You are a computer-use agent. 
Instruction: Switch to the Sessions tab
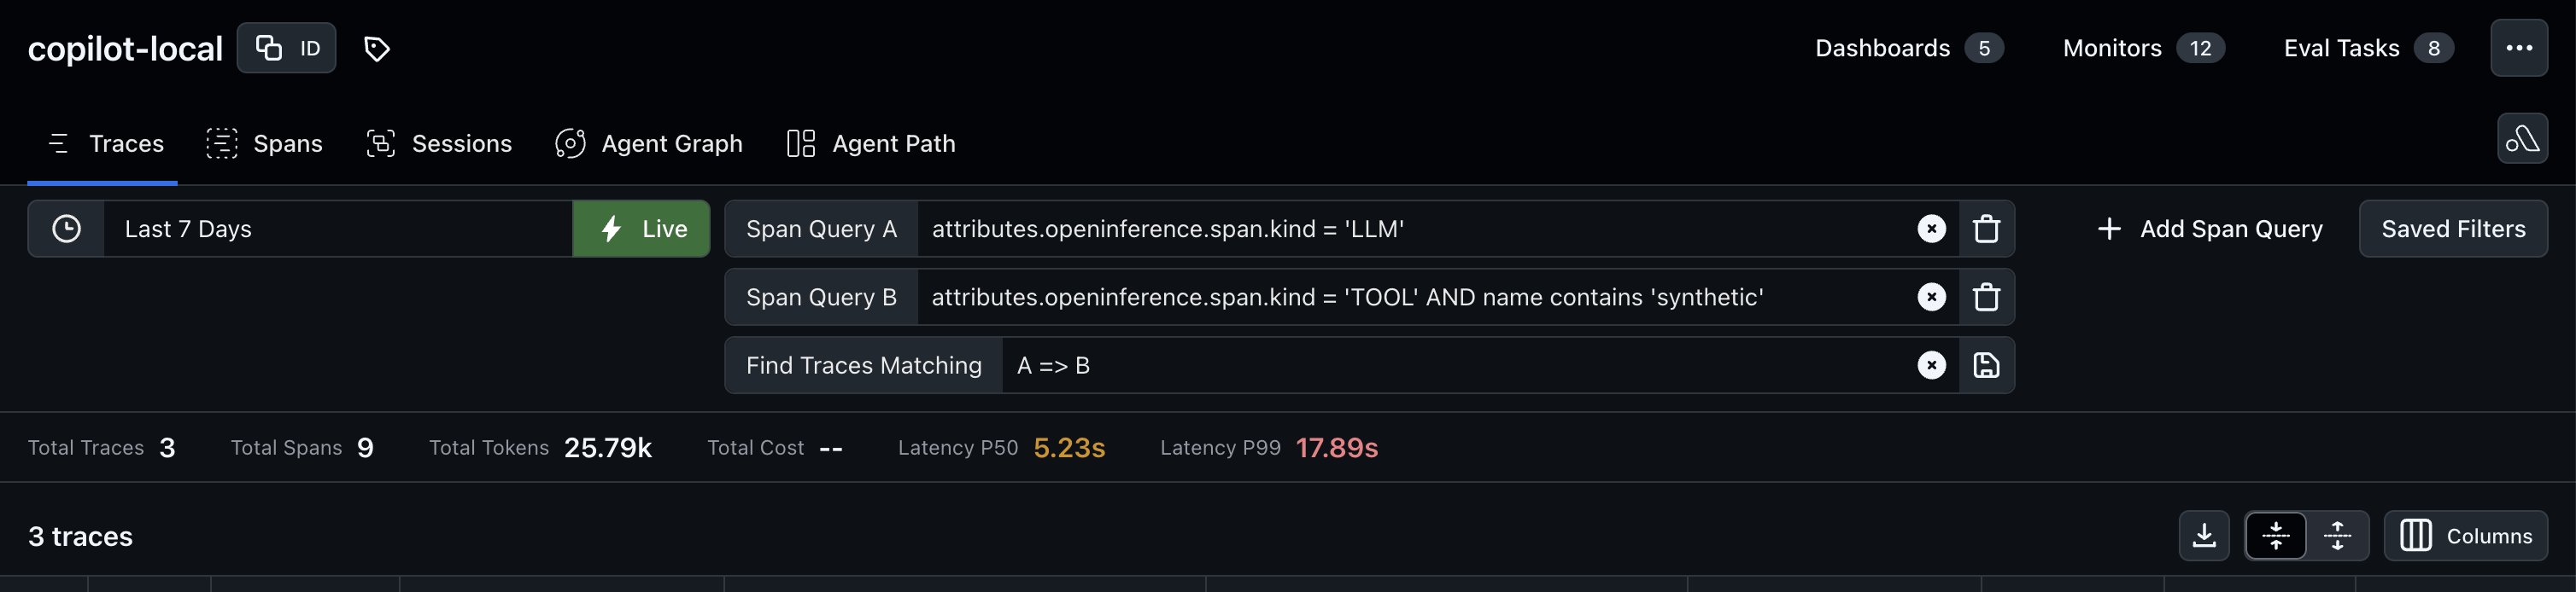(439, 142)
